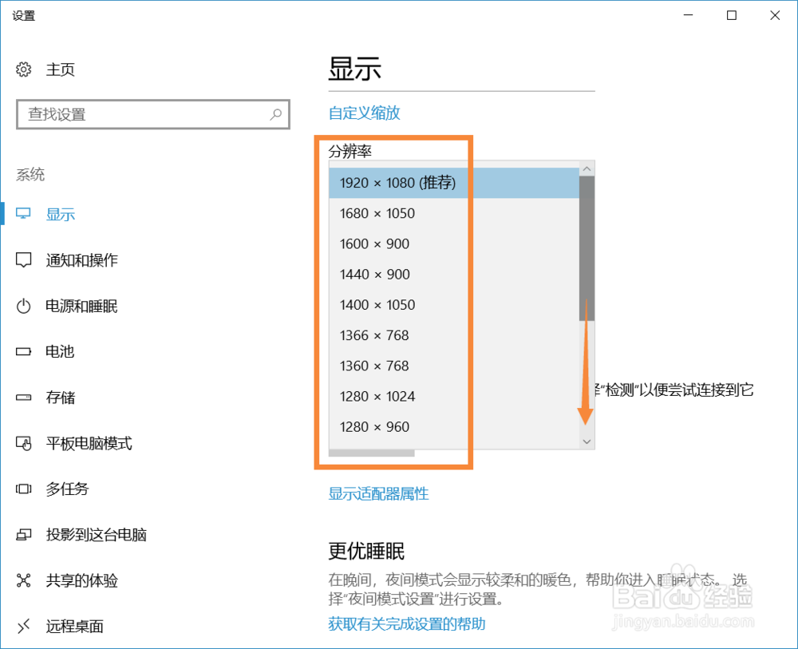This screenshot has height=649, width=798.
Task: Open 电池 (Battery) settings
Action: [x=60, y=351]
